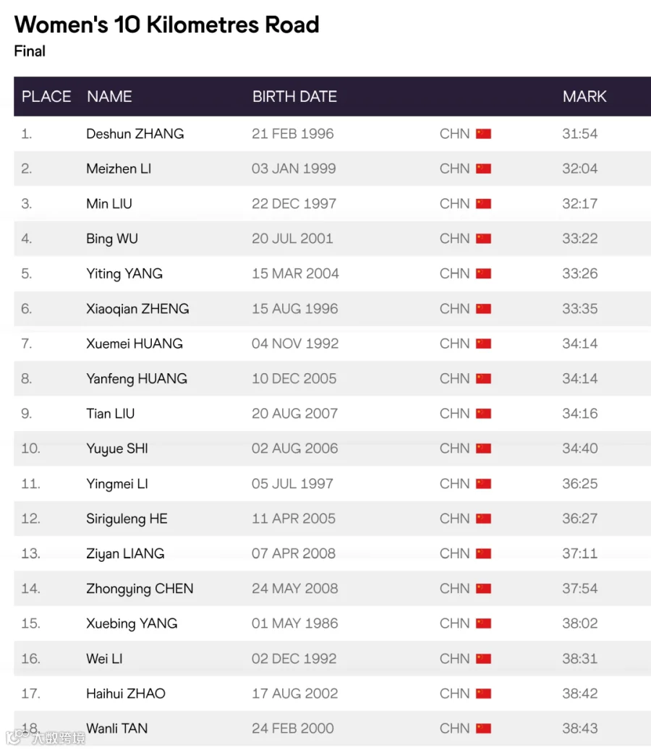Click the flag icon in Min LIU's row
Viewport: 651px width, 750px height.
point(484,204)
